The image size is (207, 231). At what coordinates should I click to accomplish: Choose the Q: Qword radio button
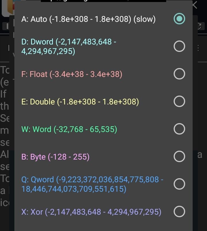pos(179,184)
